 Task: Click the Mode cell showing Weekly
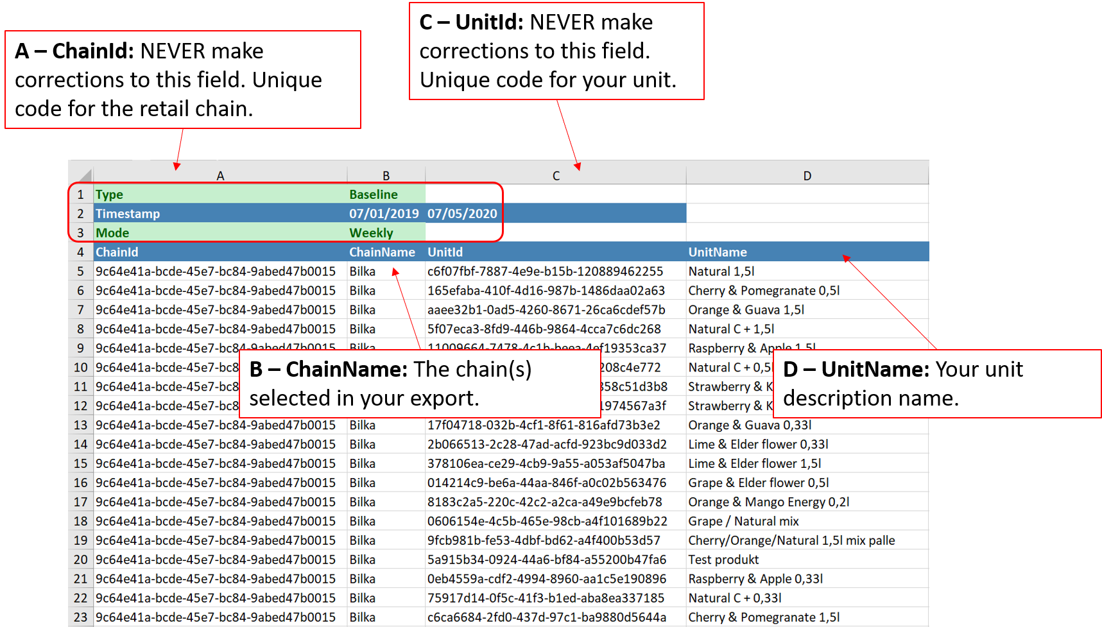coord(371,232)
